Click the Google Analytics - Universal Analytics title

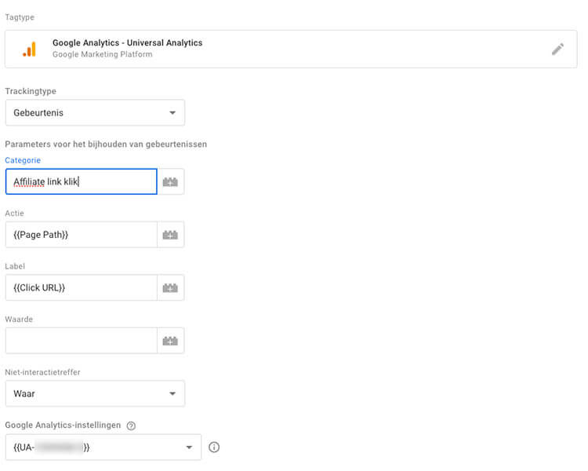click(x=127, y=43)
